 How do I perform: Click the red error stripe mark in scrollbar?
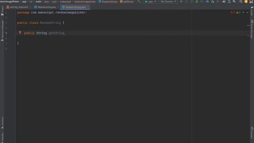pyautogui.click(x=248, y=36)
